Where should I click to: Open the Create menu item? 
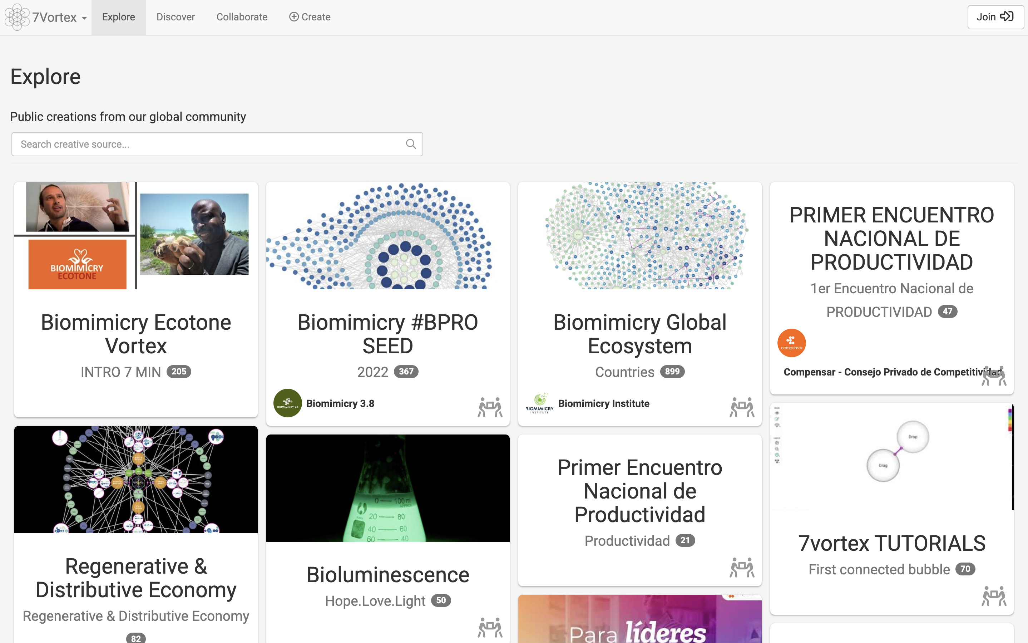point(310,17)
